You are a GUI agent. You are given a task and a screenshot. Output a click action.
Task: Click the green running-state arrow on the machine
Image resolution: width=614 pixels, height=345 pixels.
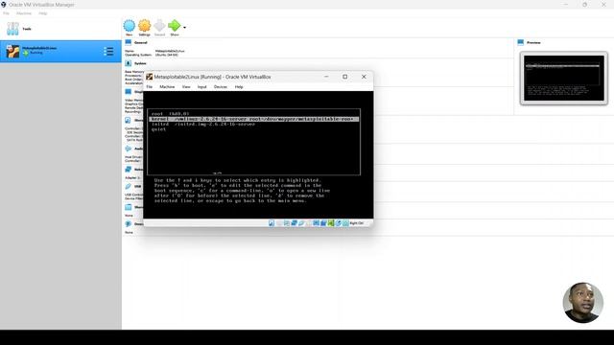point(26,53)
